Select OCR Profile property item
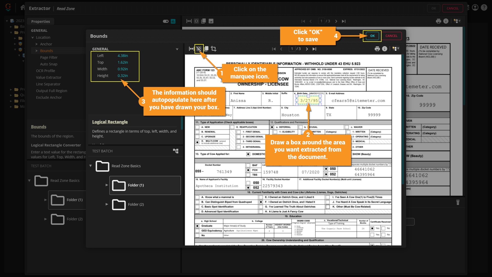The image size is (492, 277). [x=46, y=71]
